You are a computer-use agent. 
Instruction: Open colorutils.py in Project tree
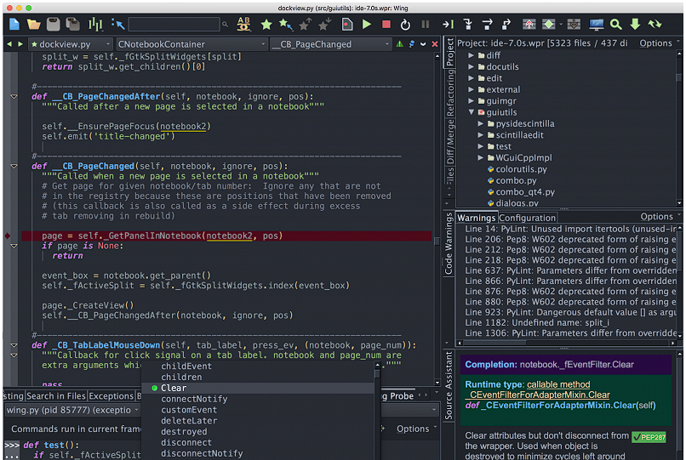(521, 169)
